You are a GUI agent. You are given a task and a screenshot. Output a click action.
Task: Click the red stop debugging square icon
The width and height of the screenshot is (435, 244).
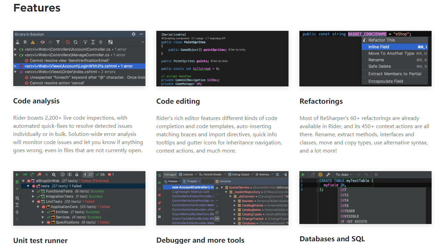click(159, 195)
